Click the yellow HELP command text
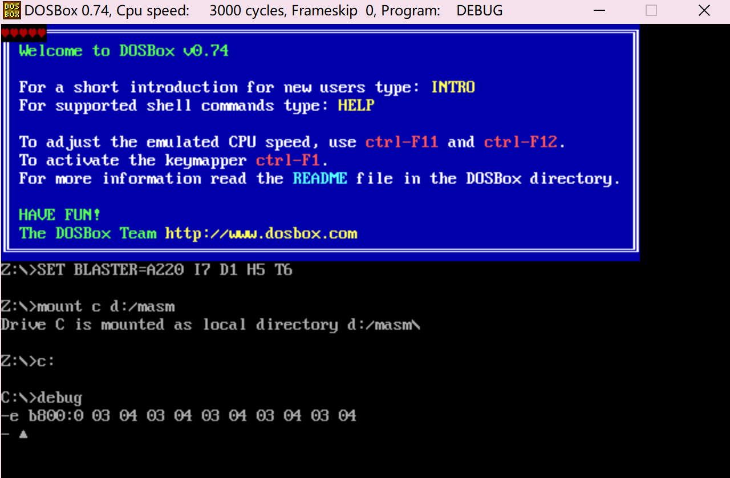 click(x=356, y=106)
